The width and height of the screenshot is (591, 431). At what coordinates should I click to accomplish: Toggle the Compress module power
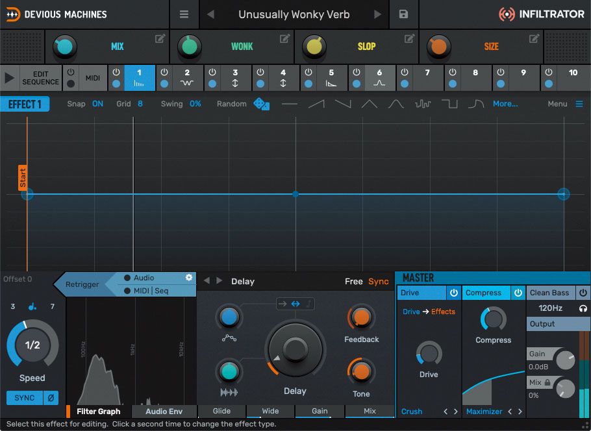518,293
